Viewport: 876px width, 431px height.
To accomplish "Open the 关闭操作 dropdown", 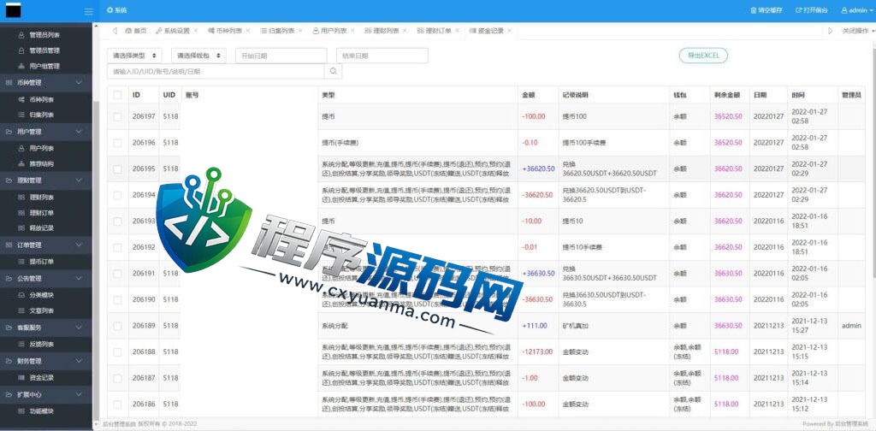I will 857,31.
